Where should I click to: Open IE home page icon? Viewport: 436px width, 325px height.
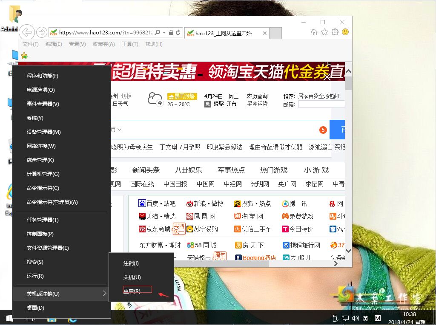tap(314, 32)
